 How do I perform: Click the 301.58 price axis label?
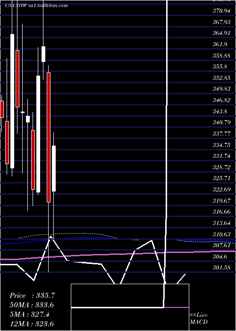tap(221, 268)
